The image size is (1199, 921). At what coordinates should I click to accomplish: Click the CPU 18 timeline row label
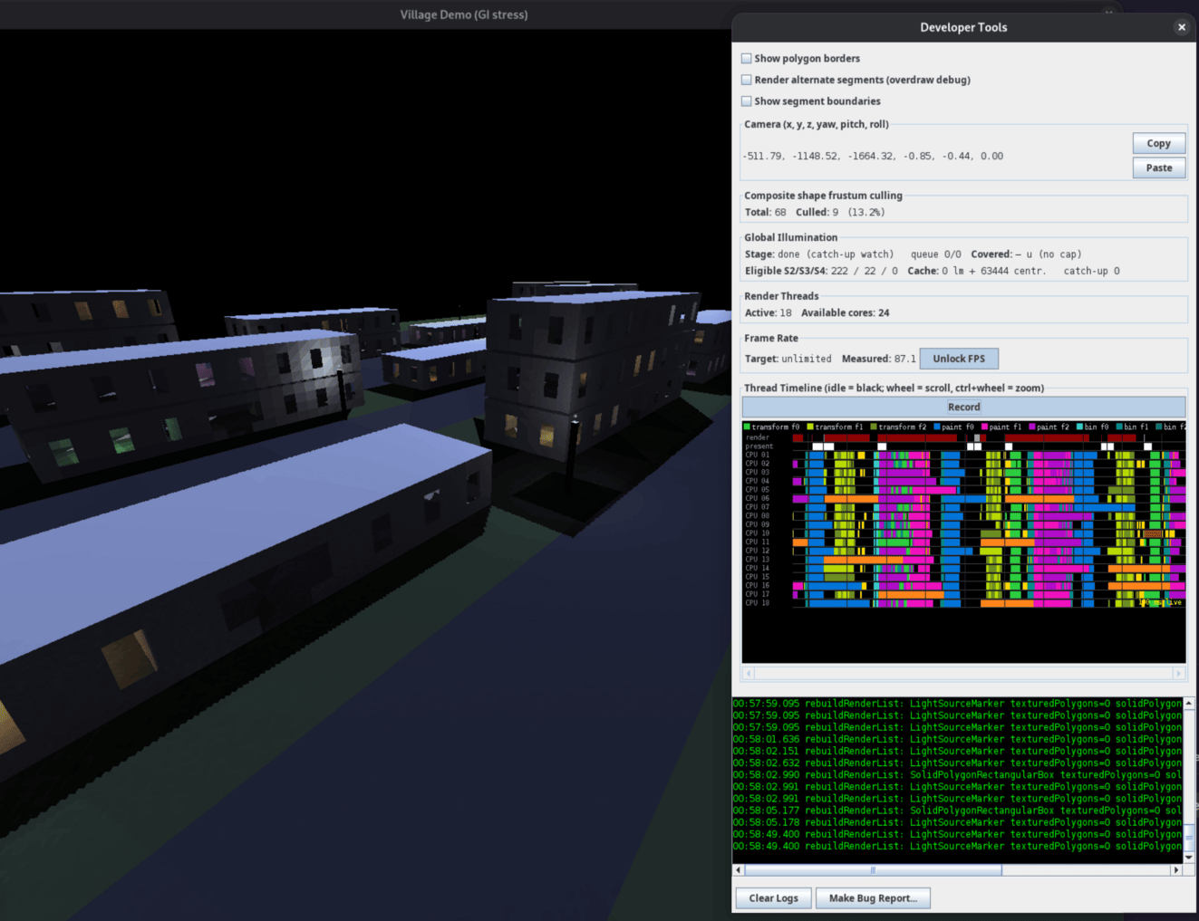758,603
